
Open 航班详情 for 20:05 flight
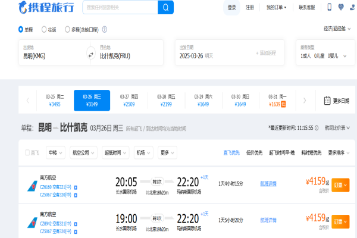tap(268, 184)
